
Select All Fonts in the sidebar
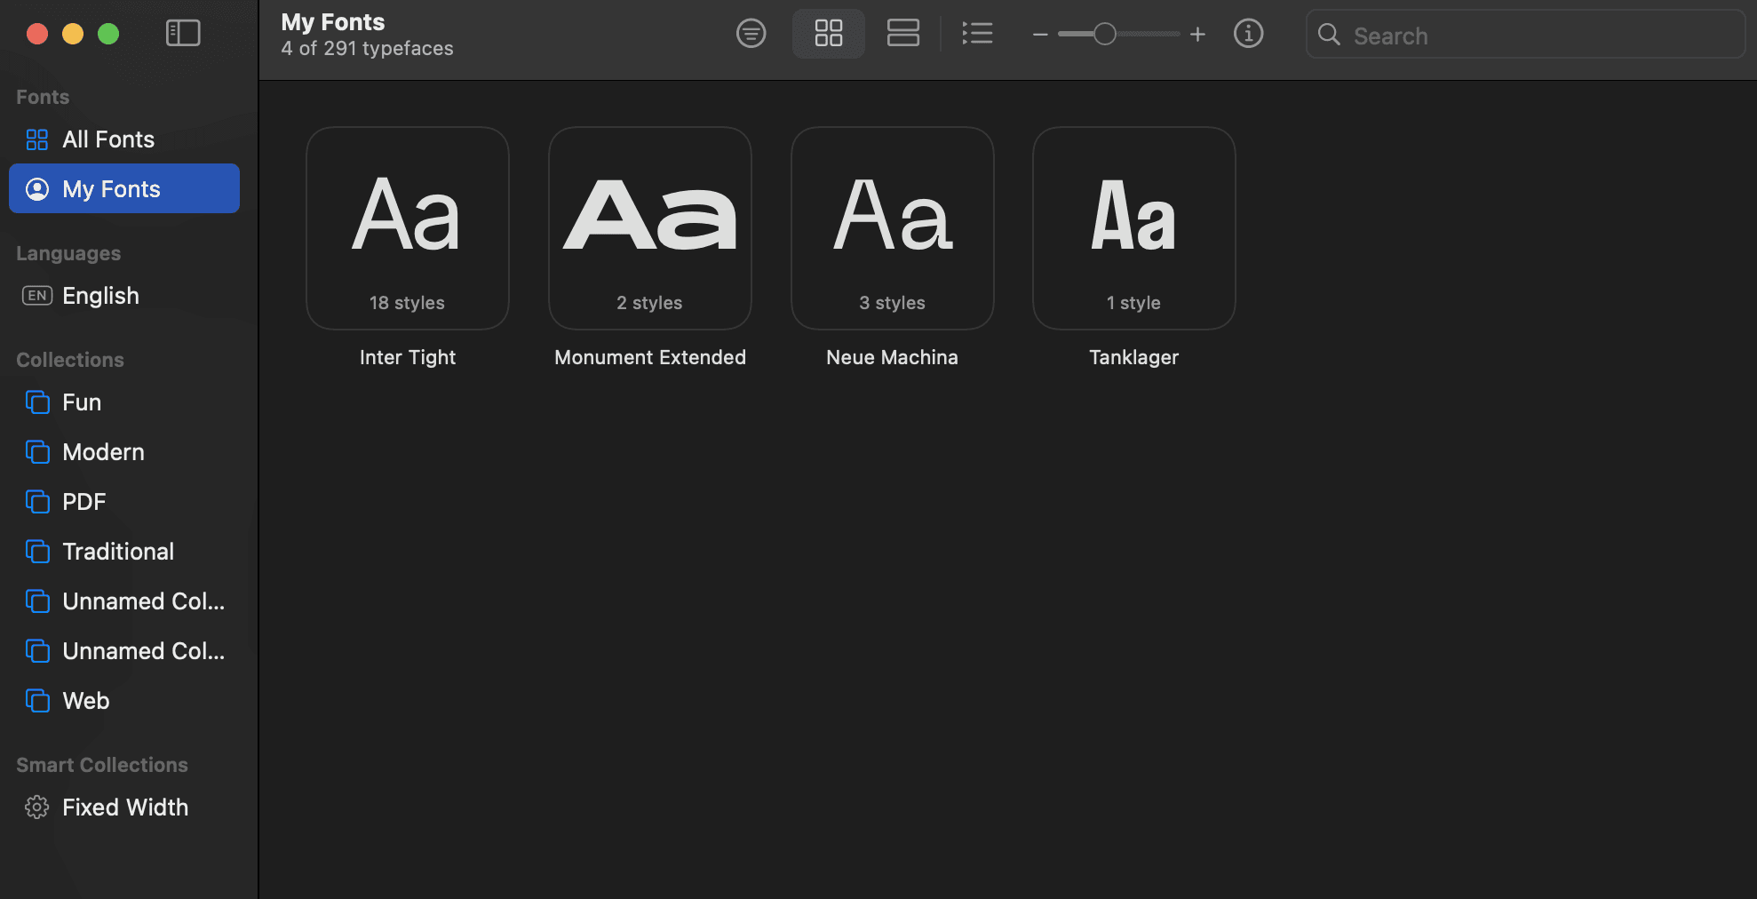124,139
